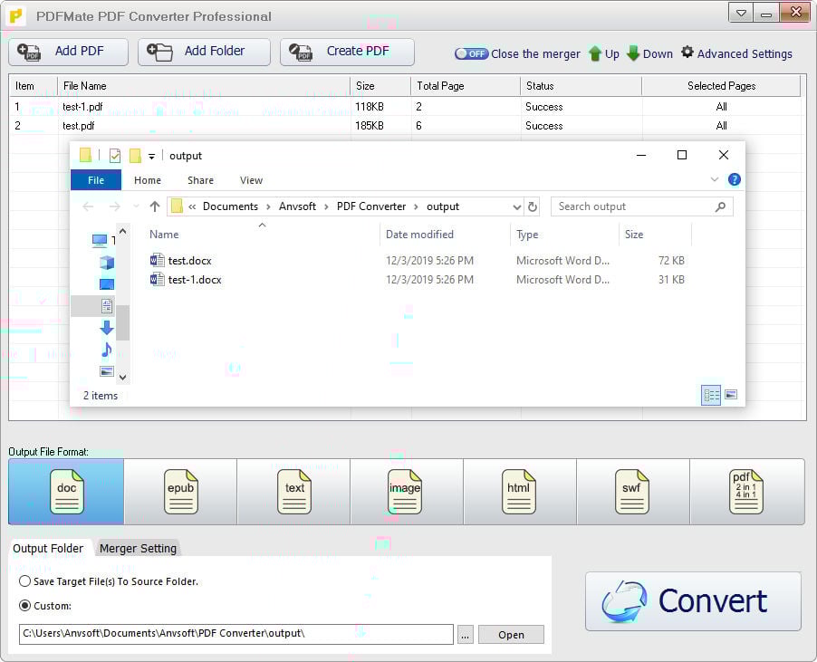Open Explorer help question mark icon
This screenshot has width=817, height=662.
tap(735, 179)
